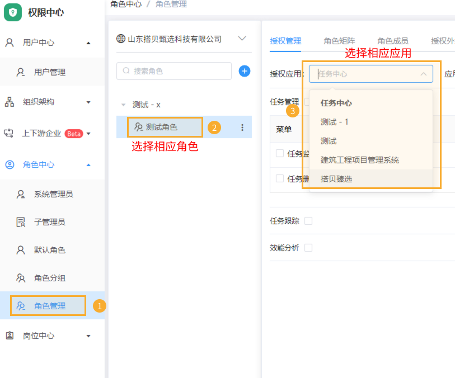Switch to the 角色成员 tab
The image size is (455, 378).
click(x=393, y=41)
